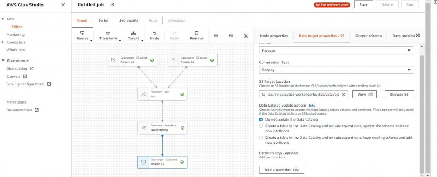Click Add a partition key button
This screenshot has width=437, height=177.
[282, 169]
